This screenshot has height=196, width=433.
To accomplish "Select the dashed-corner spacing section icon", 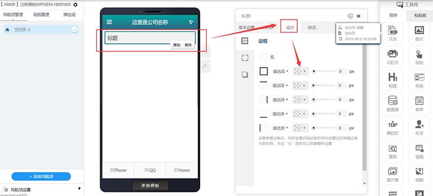I will point(245,58).
